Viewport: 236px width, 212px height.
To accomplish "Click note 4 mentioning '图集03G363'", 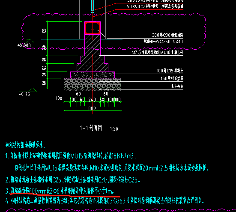I will pyautogui.click(x=105, y=201).
